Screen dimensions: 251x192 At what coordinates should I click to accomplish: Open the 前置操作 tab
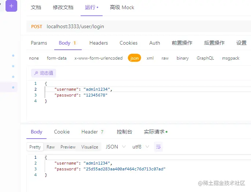(182, 43)
